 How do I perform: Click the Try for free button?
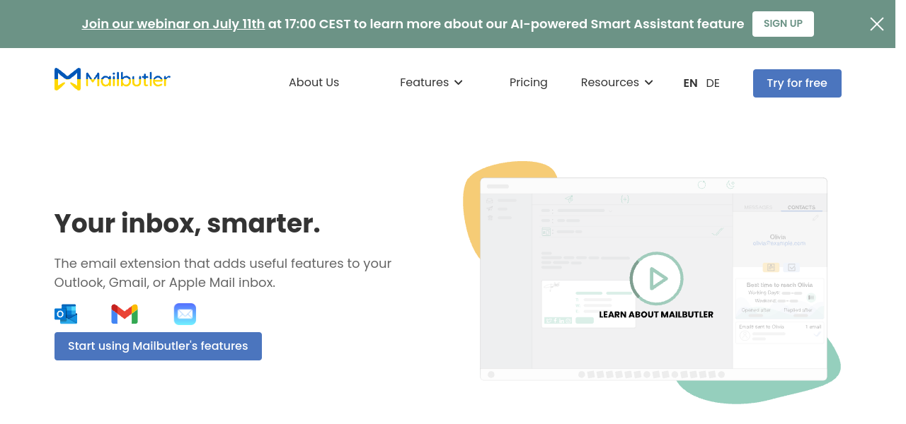coord(796,83)
